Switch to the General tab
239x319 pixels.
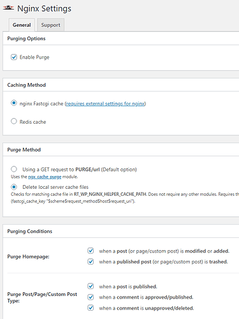click(22, 25)
